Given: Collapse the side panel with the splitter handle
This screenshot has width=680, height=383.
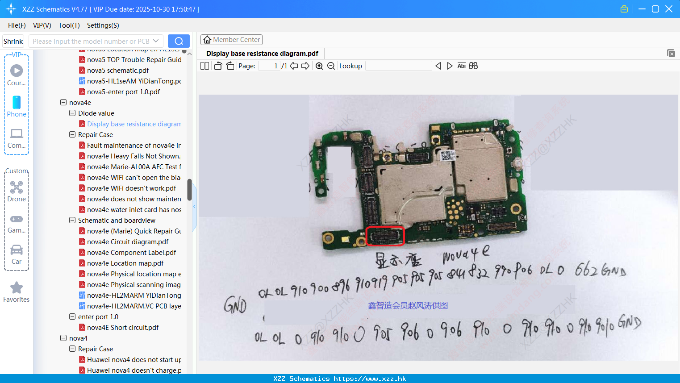Looking at the screenshot, I should [x=194, y=207].
